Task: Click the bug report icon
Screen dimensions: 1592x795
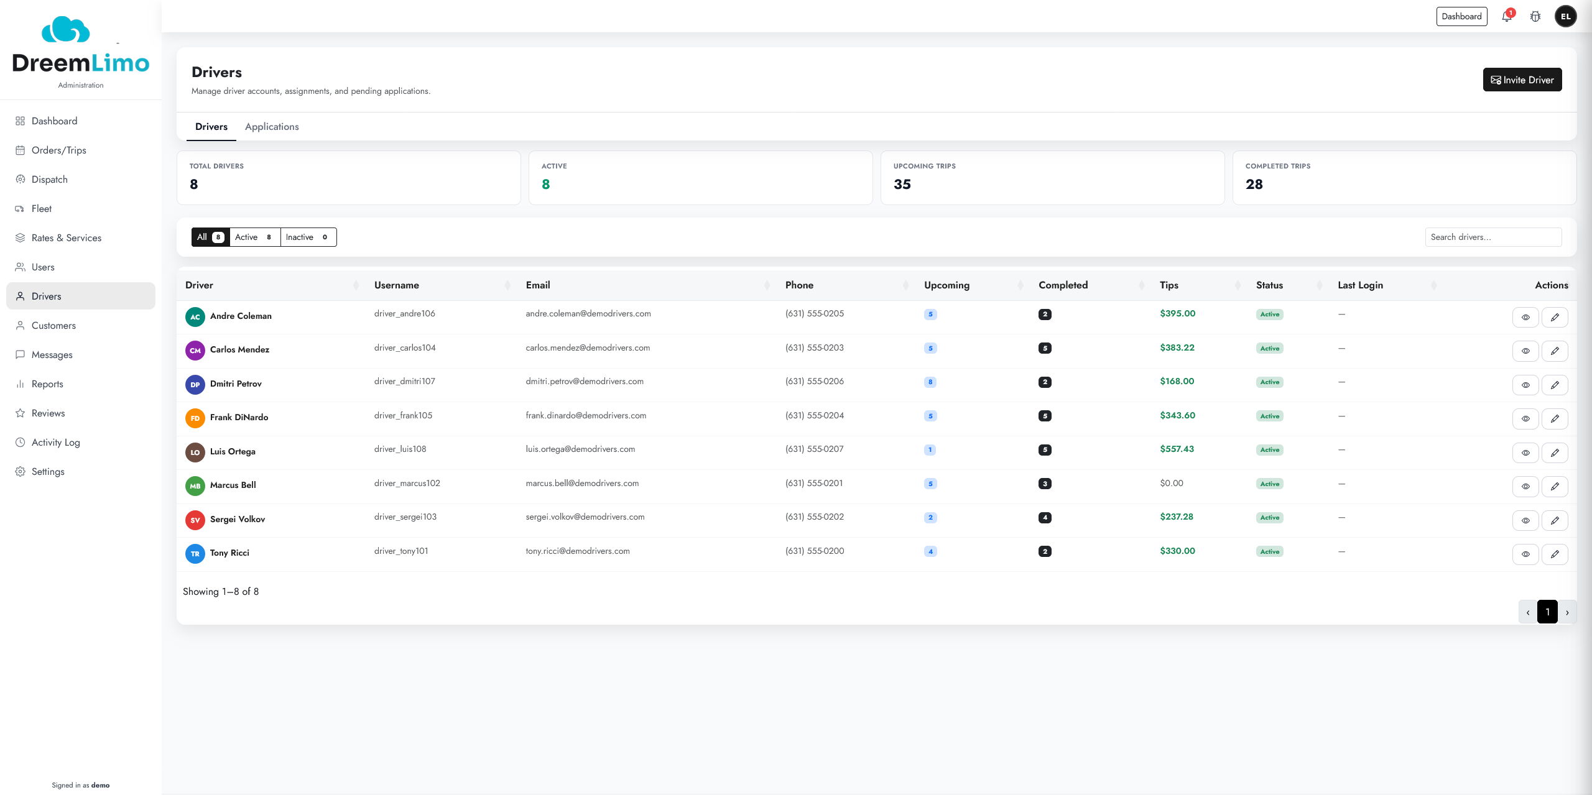Action: coord(1535,17)
